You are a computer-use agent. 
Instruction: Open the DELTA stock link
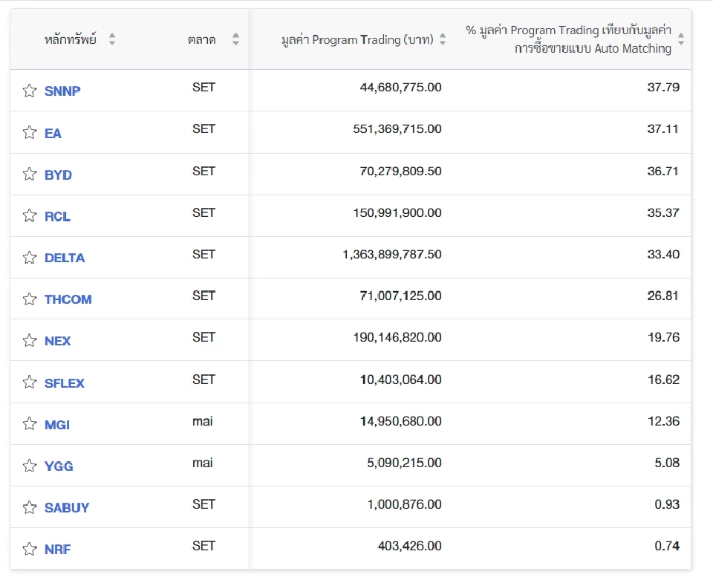tap(65, 258)
